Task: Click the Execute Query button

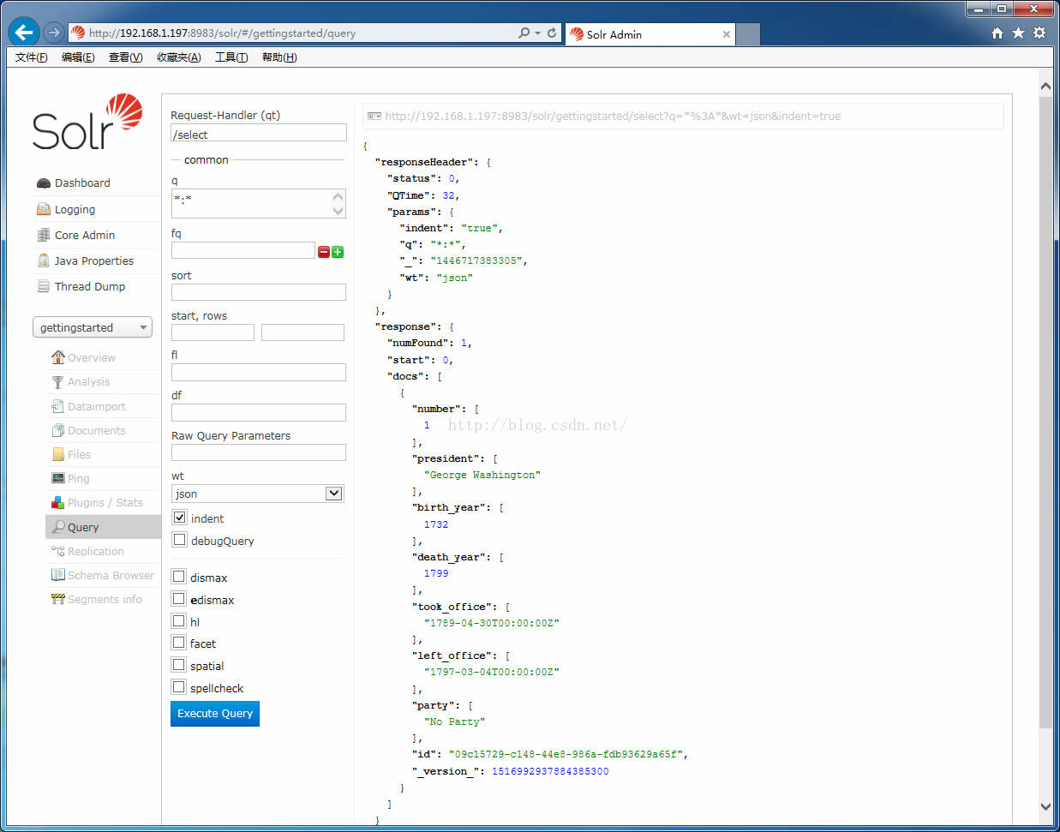Action: pos(215,714)
